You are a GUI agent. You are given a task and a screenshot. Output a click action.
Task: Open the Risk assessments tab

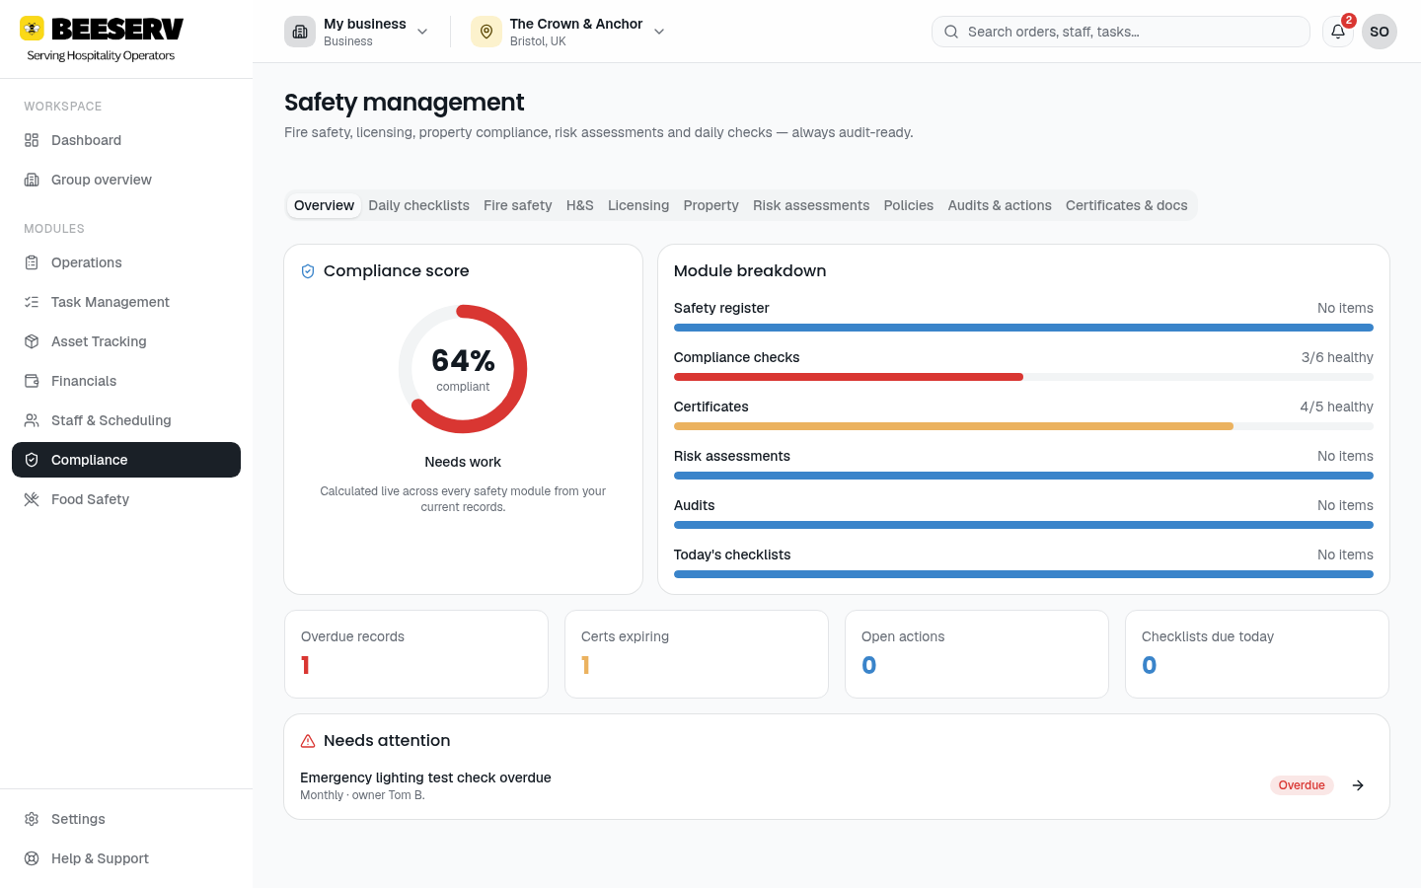pyautogui.click(x=811, y=205)
